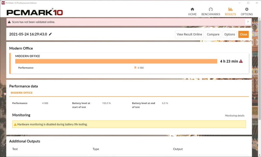Minimize the PCMark 10 window

pyautogui.click(x=240, y=3)
